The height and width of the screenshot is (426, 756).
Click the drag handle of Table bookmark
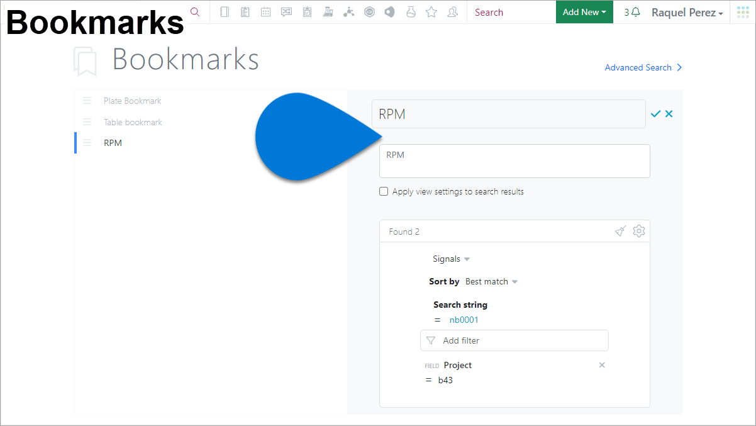click(87, 122)
